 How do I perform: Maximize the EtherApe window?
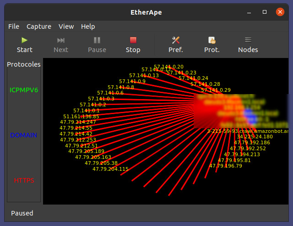[x=264, y=12]
